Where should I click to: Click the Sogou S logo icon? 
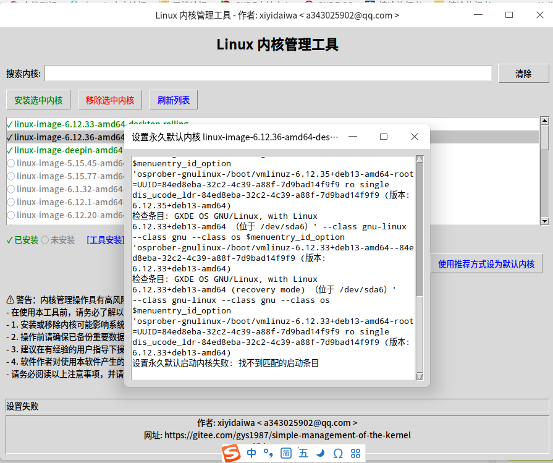[231, 453]
